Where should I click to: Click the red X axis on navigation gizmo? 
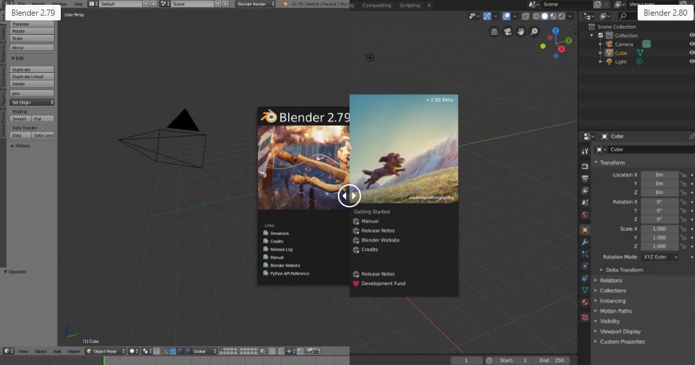pos(562,49)
